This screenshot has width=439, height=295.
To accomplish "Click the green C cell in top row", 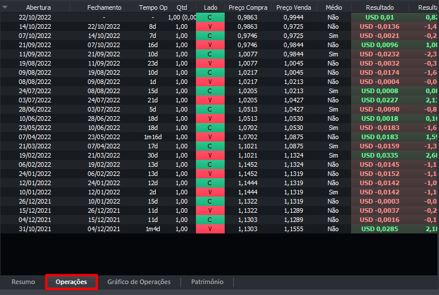I will [210, 17].
